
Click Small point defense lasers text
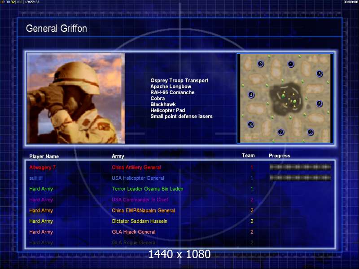tap(181, 117)
